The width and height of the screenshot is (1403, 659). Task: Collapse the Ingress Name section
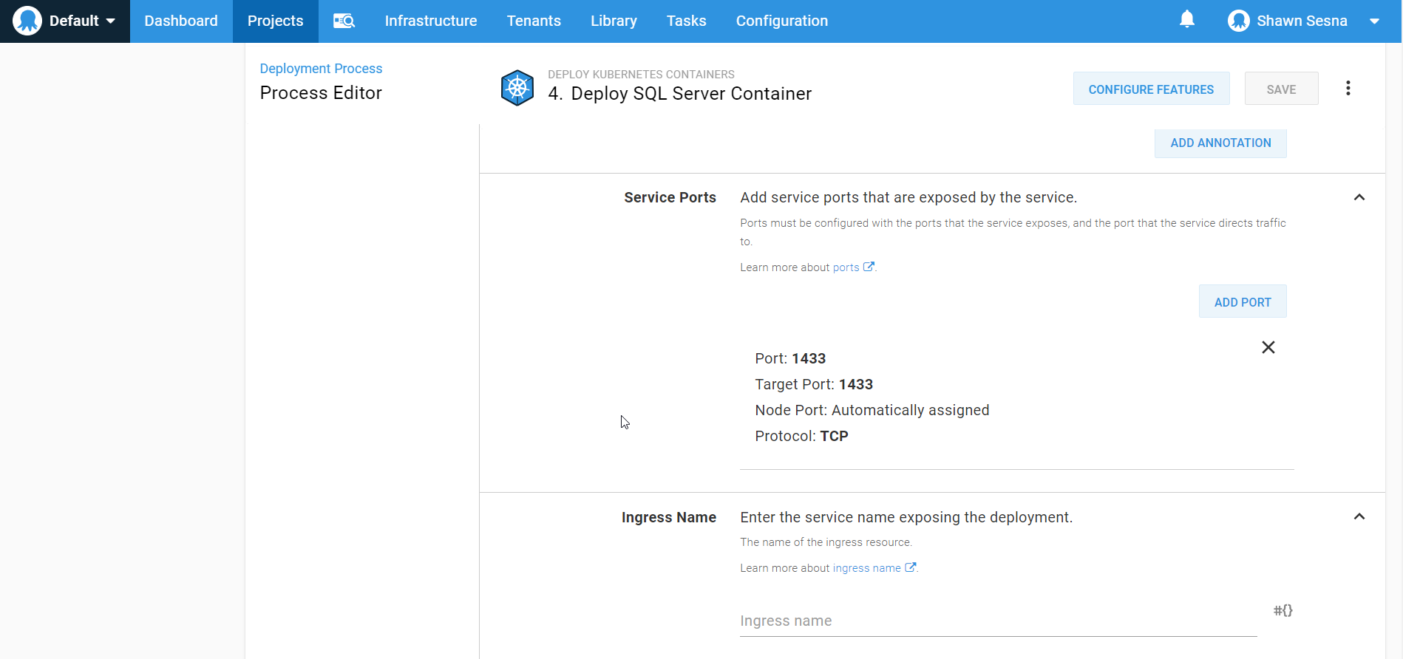click(x=1359, y=516)
